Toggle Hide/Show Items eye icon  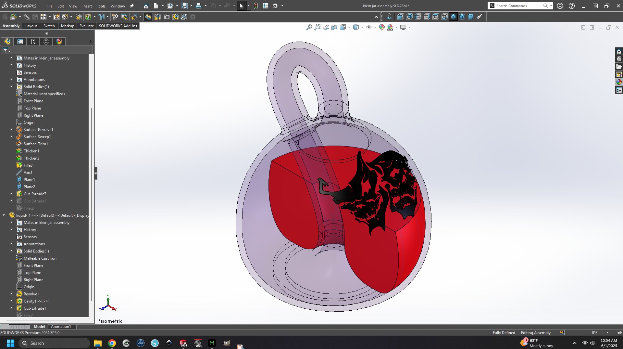[369, 27]
